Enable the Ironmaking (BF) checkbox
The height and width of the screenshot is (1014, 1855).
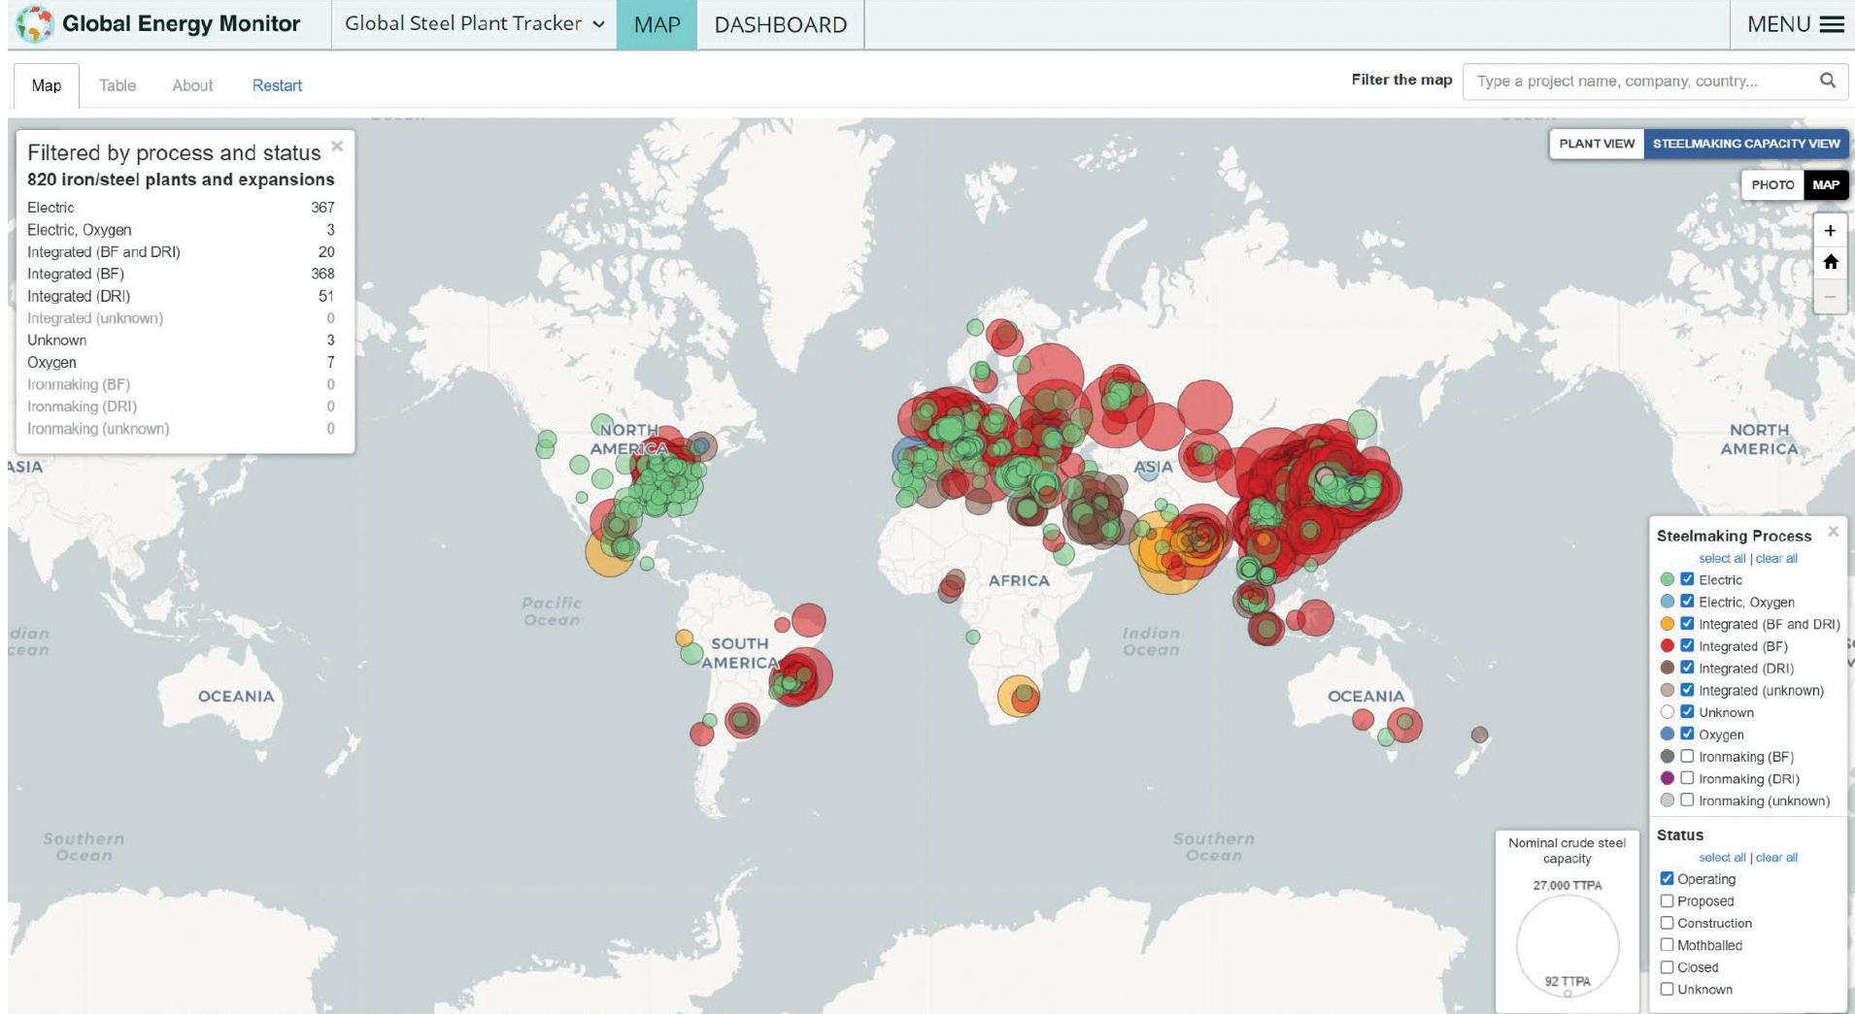pos(1687,756)
